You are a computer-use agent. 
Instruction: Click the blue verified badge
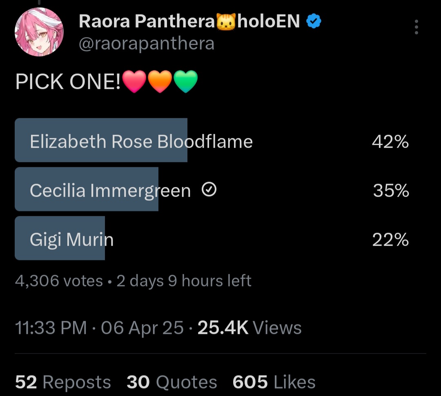tap(314, 22)
